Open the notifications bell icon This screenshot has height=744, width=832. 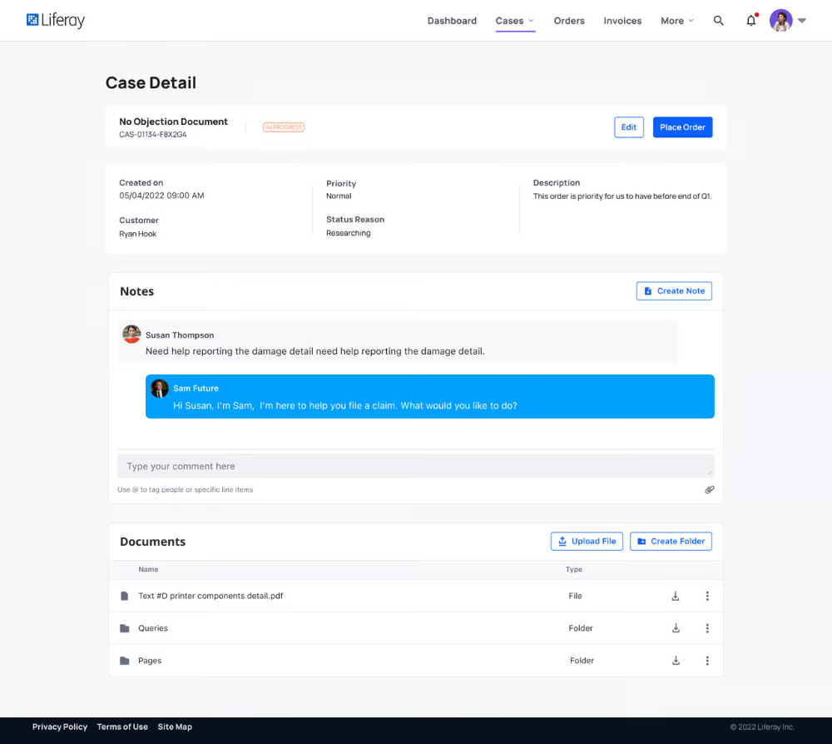(x=750, y=21)
